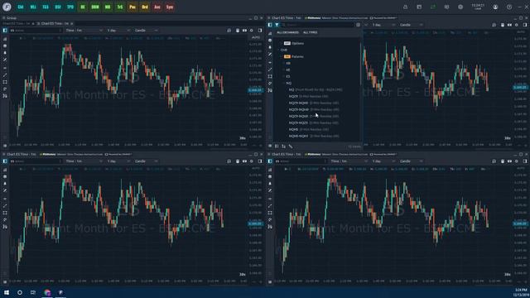
Task: Click the ES symbol field in bottom-right chart
Action: click(301, 161)
